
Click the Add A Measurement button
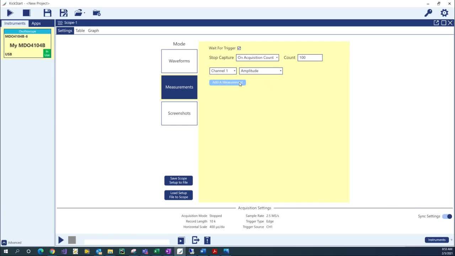coord(227,82)
